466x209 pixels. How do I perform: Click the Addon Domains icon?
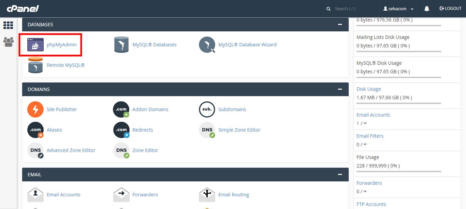121,109
